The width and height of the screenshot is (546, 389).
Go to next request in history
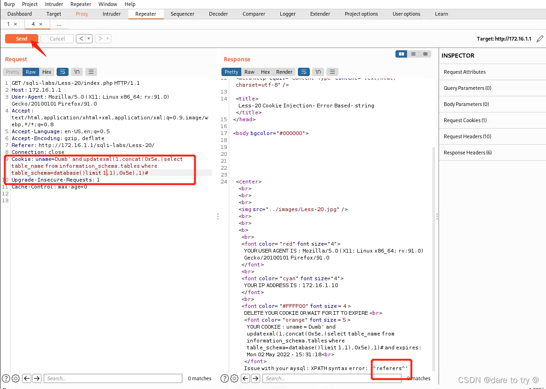pos(100,39)
